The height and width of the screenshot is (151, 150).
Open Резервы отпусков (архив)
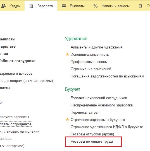tap(92, 134)
